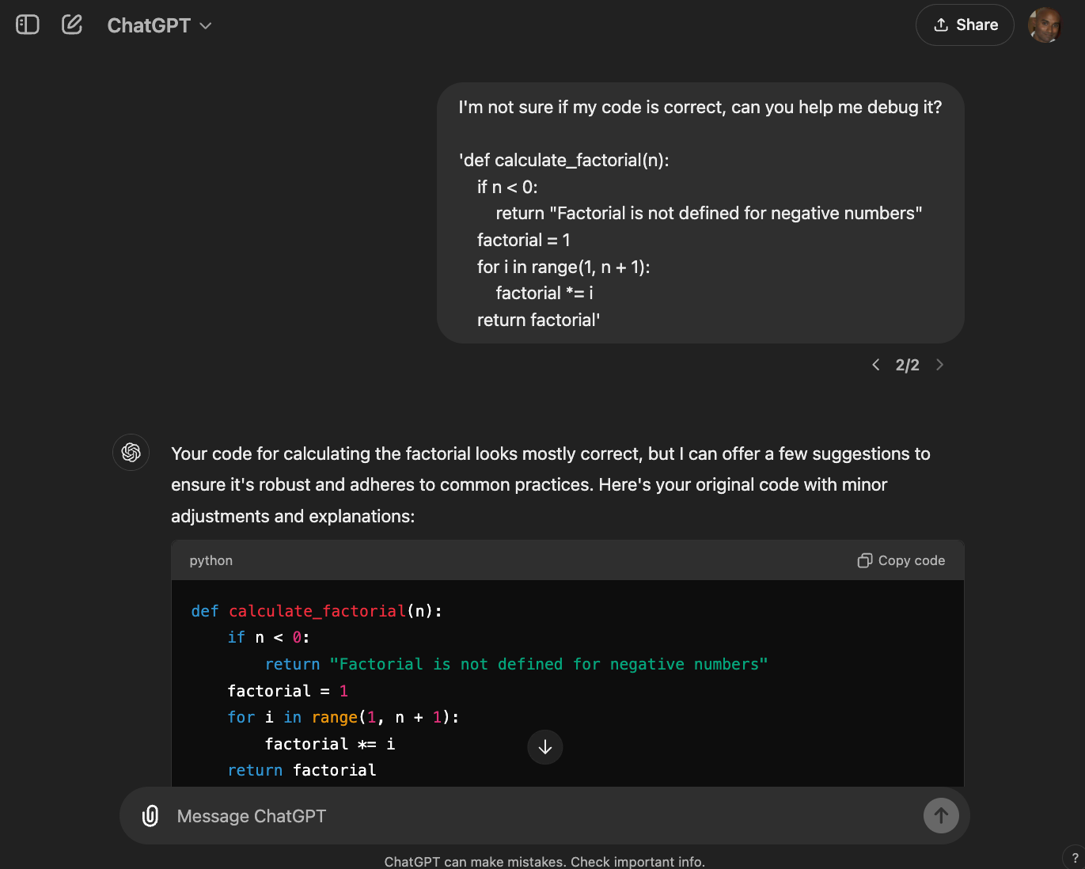This screenshot has height=869, width=1085.
Task: Start a new chat with pencil icon
Action: coord(72,25)
